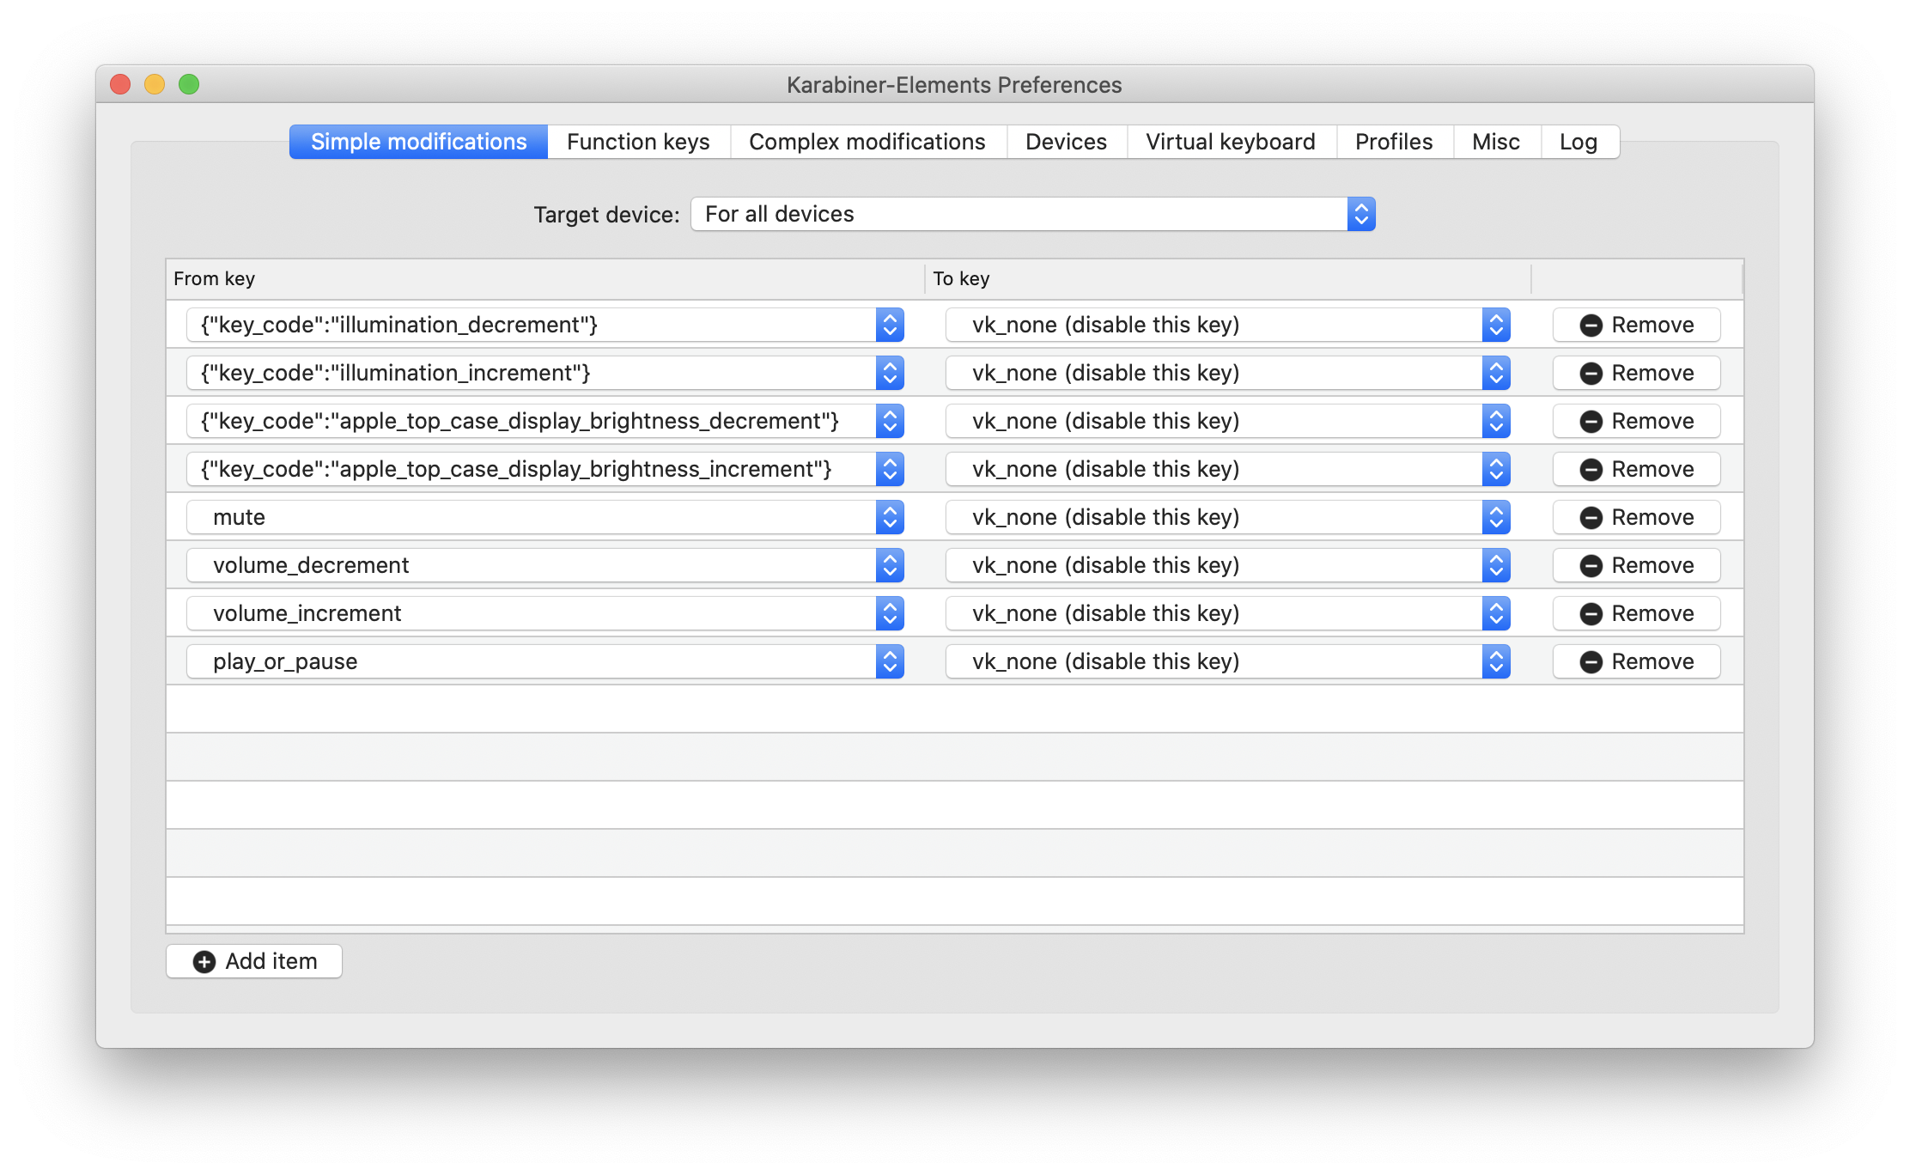Image resolution: width=1910 pixels, height=1175 pixels.
Task: Open the Complex modifications tab
Action: [x=867, y=141]
